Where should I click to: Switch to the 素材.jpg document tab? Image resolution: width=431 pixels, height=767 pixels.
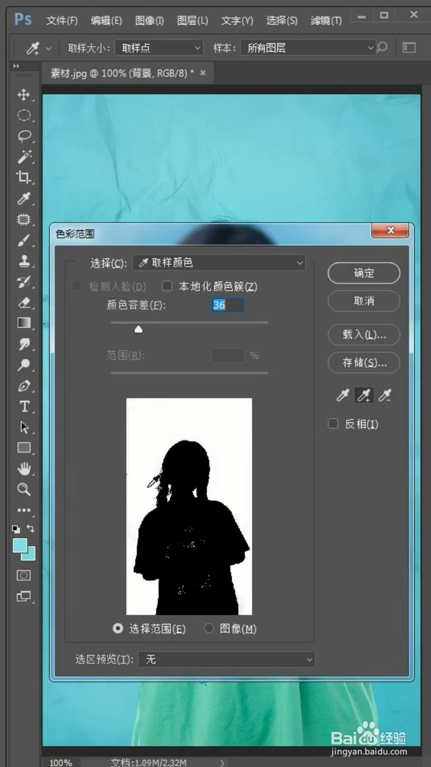tap(122, 73)
